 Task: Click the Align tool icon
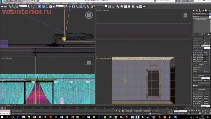(x=113, y=7)
